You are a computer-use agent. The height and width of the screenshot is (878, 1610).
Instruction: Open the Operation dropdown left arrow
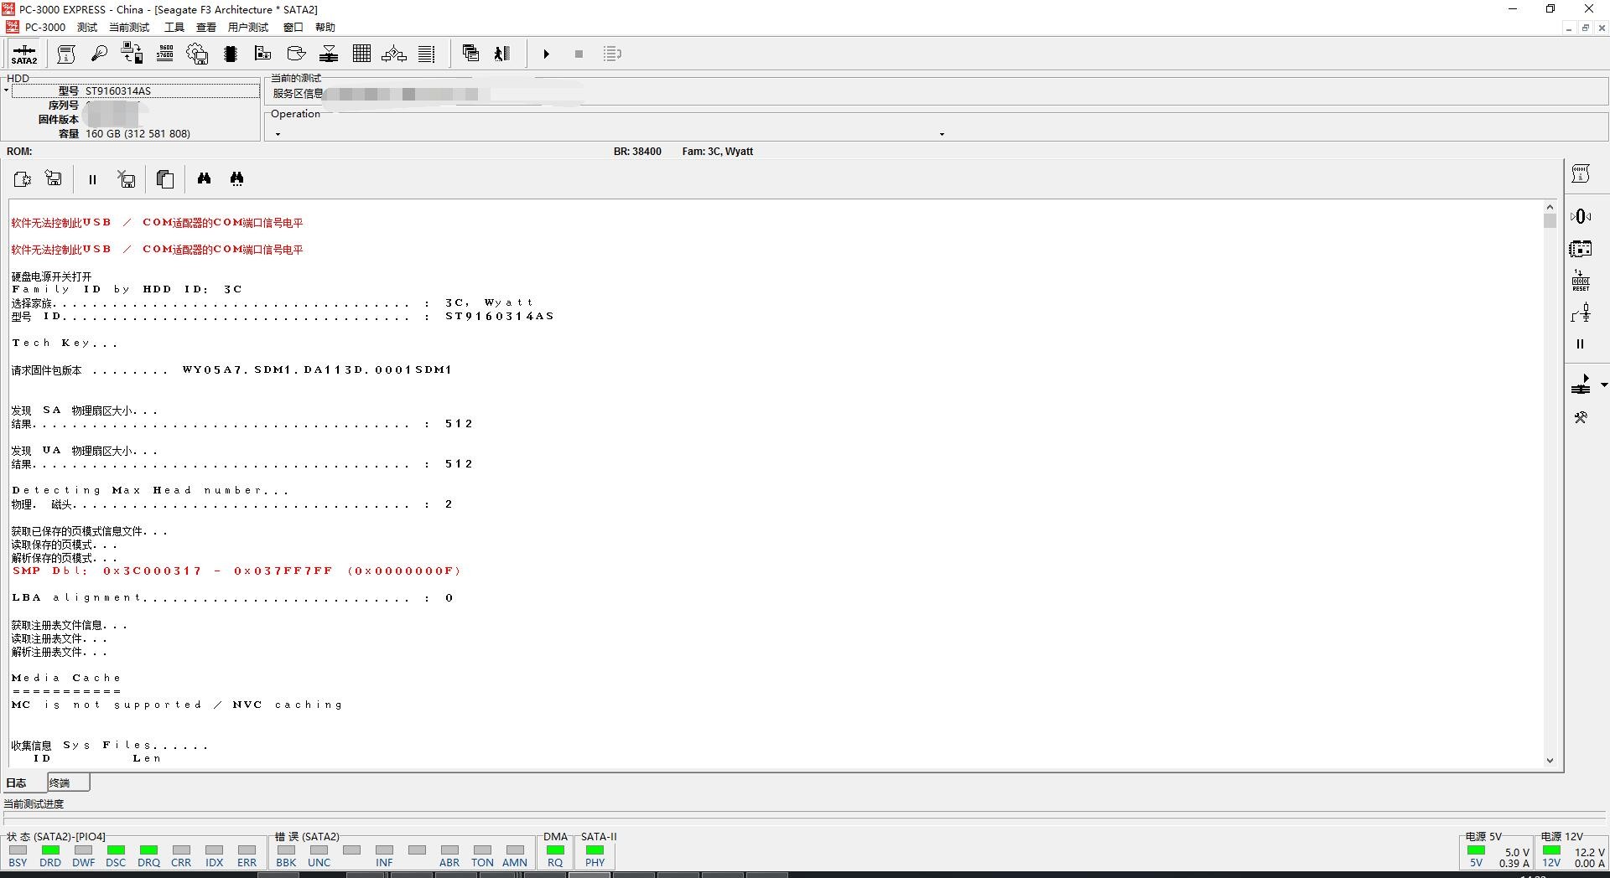tap(278, 134)
